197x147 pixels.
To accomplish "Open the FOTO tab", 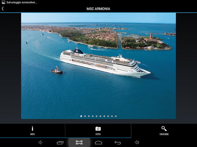I will click(x=98, y=131).
